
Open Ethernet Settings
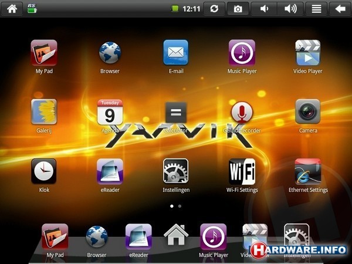click(x=308, y=171)
